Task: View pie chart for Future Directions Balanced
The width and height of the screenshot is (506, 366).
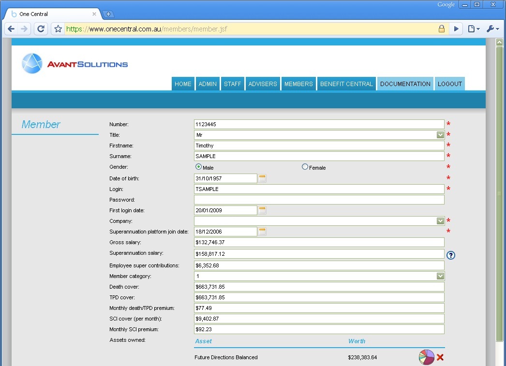Action: (426, 357)
